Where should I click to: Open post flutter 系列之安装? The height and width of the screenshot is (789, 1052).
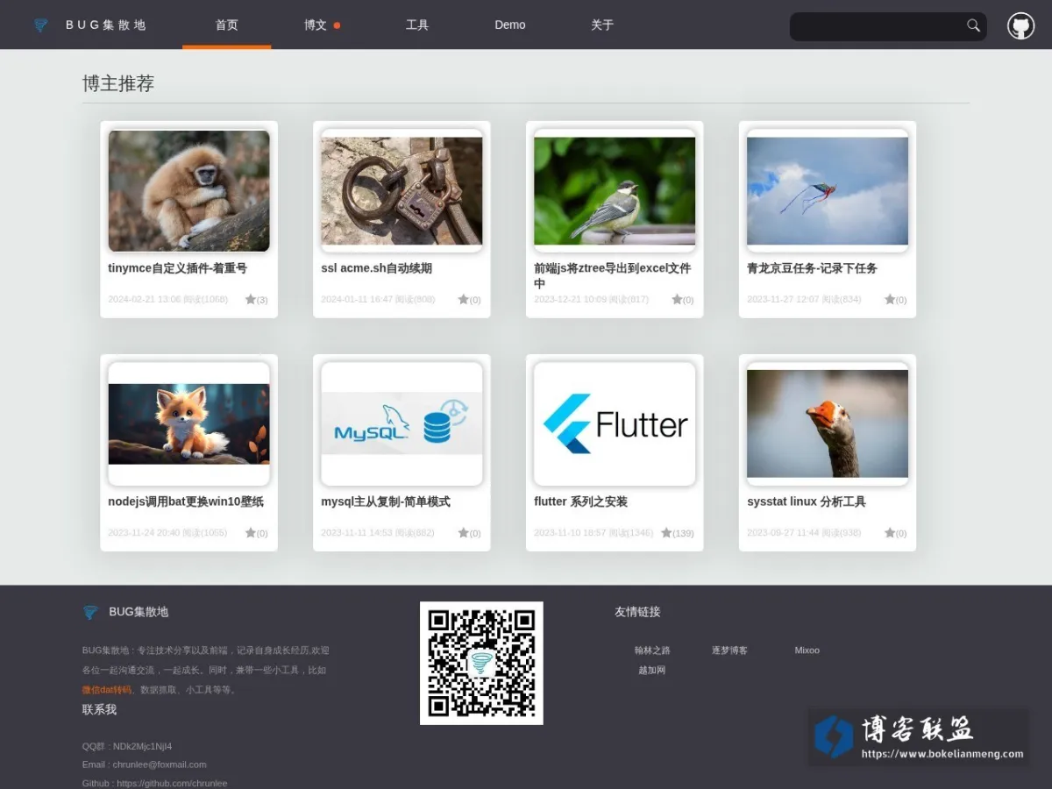(x=580, y=501)
